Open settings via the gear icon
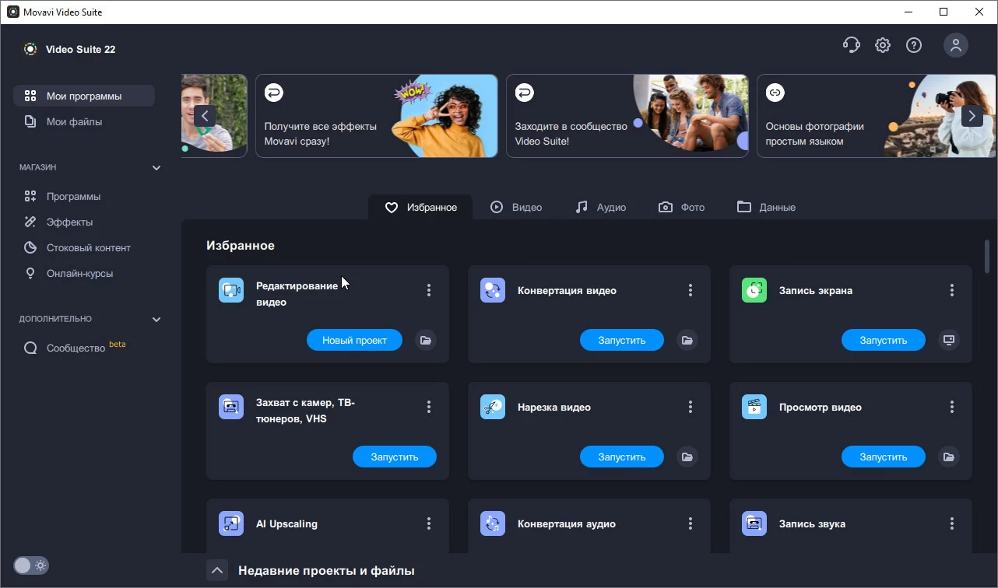 [x=882, y=45]
